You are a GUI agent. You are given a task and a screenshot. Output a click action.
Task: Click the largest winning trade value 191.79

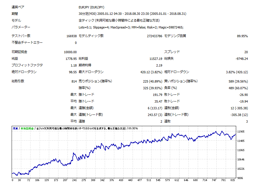pos(157,95)
